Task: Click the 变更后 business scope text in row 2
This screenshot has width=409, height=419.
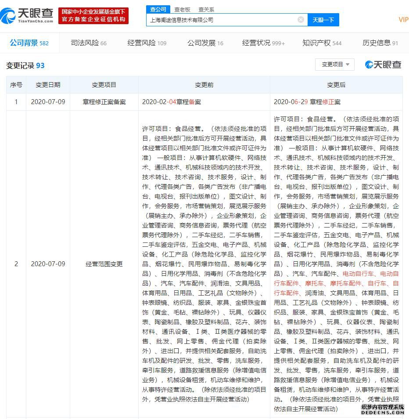Action: [337, 264]
